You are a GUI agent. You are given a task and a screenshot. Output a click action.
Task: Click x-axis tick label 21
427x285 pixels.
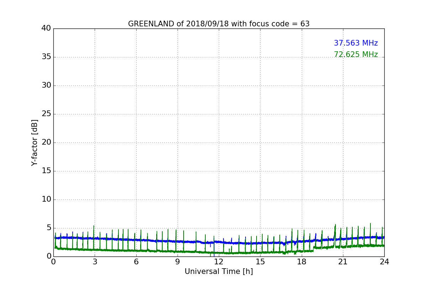click(343, 262)
